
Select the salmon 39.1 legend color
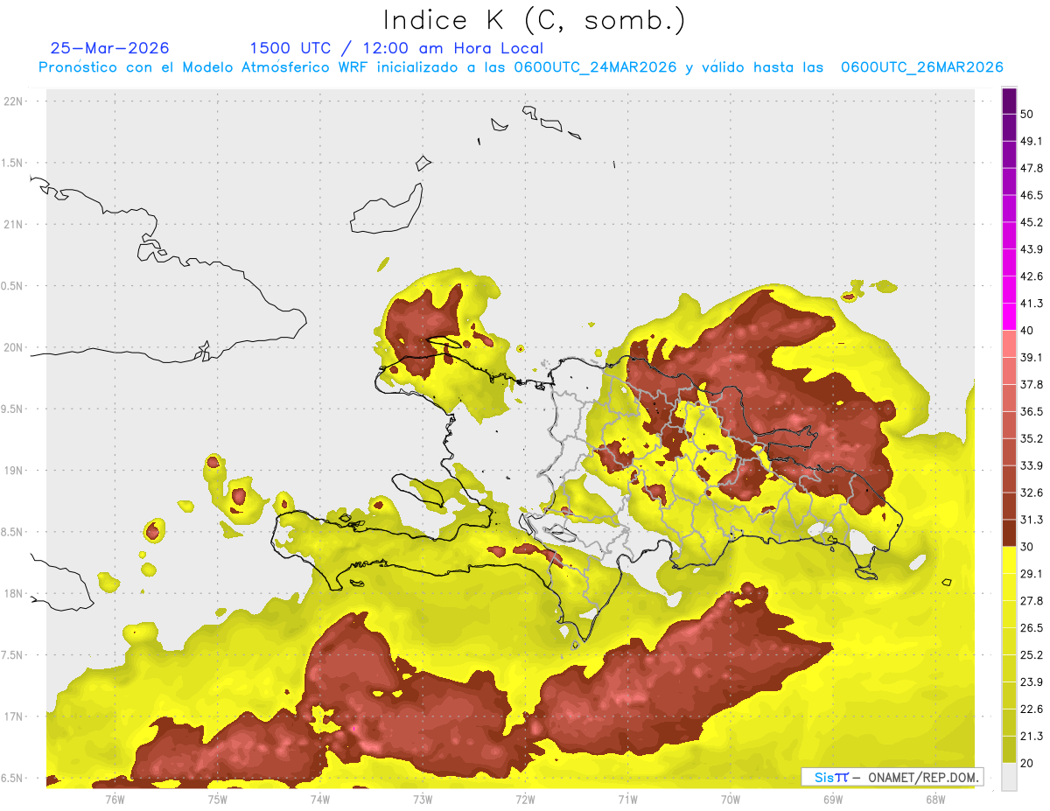point(1009,344)
